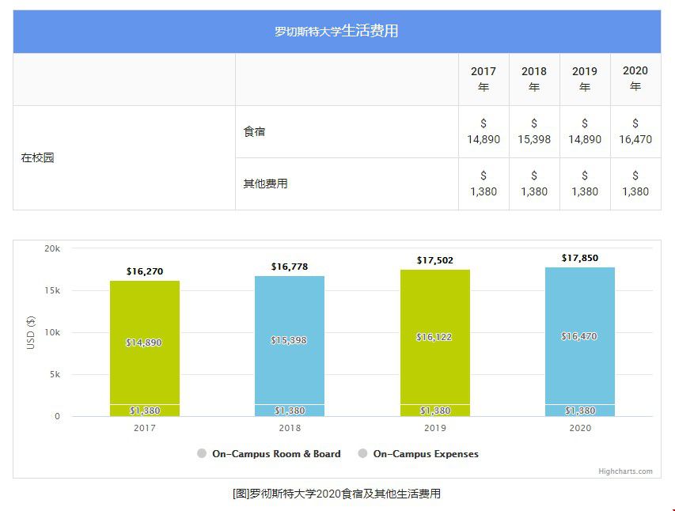
Task: Click the $16,778 total above the 2018 bar
Action: click(290, 267)
